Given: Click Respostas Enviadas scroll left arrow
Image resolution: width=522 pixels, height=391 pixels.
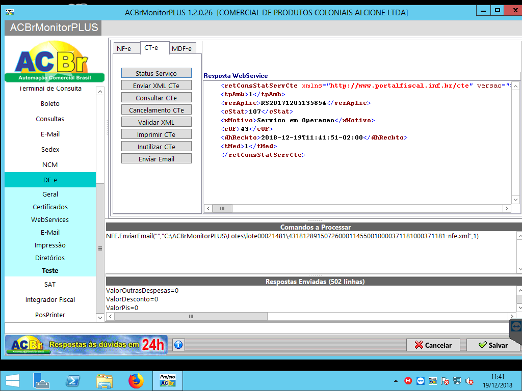Looking at the screenshot, I should [x=111, y=317].
